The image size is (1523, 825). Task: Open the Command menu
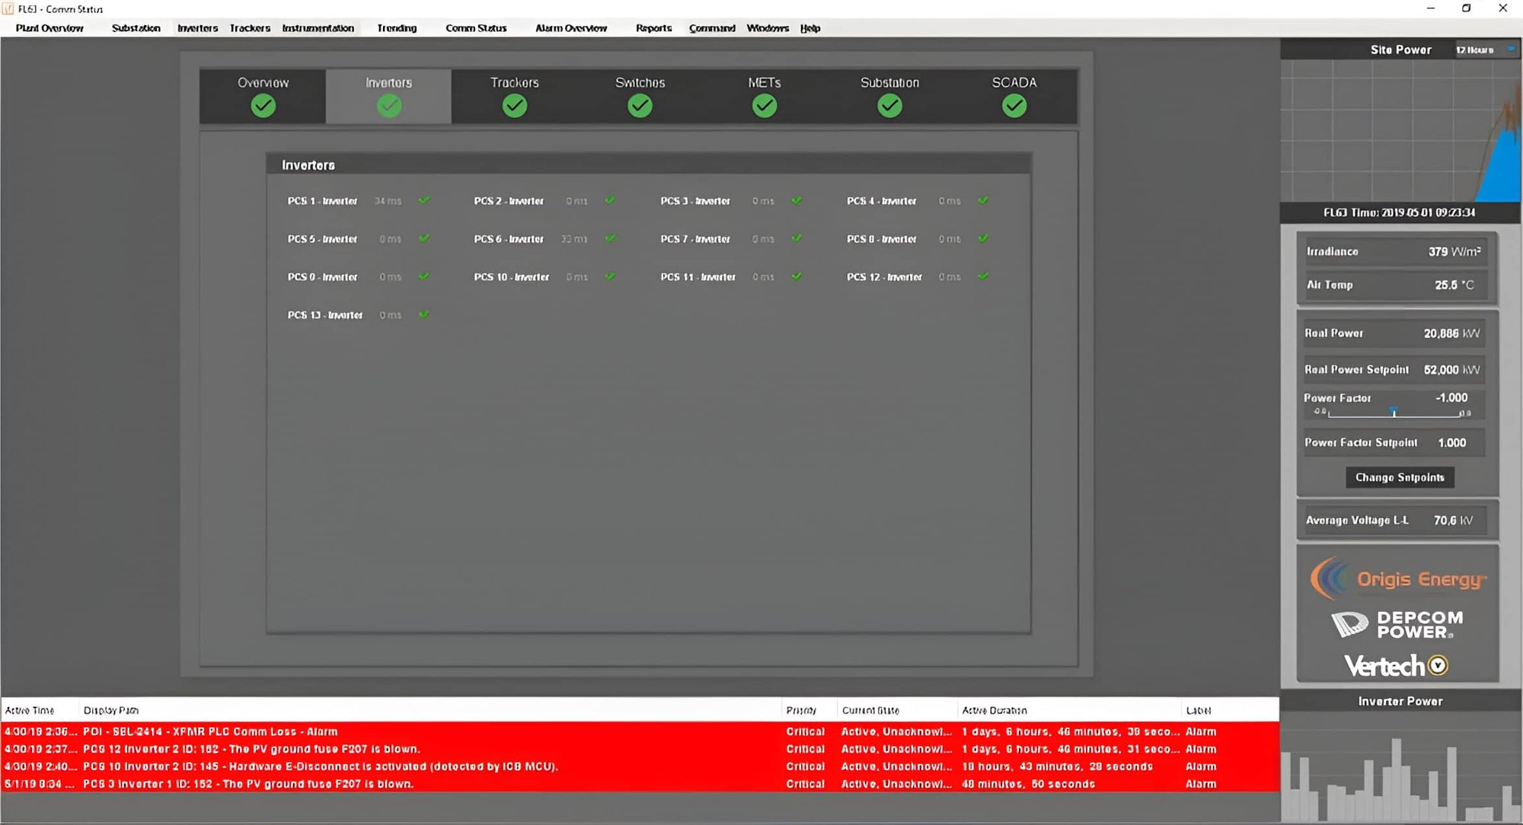coord(711,28)
